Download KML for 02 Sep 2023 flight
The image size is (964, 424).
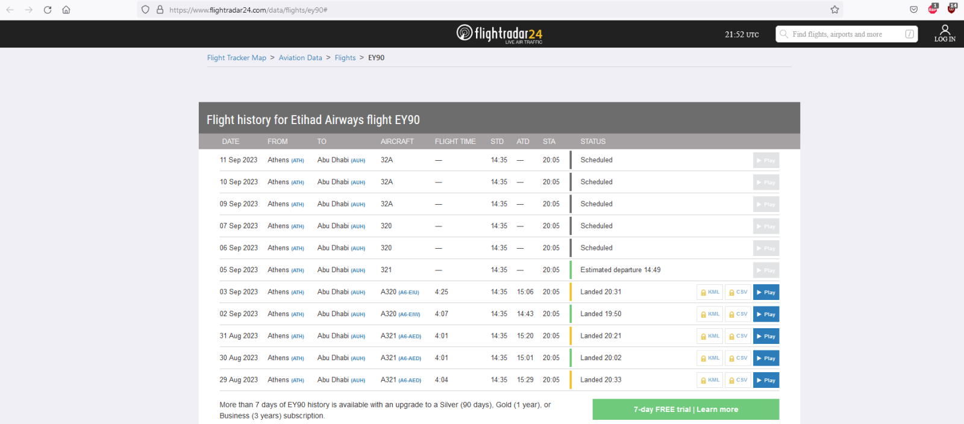pos(710,314)
